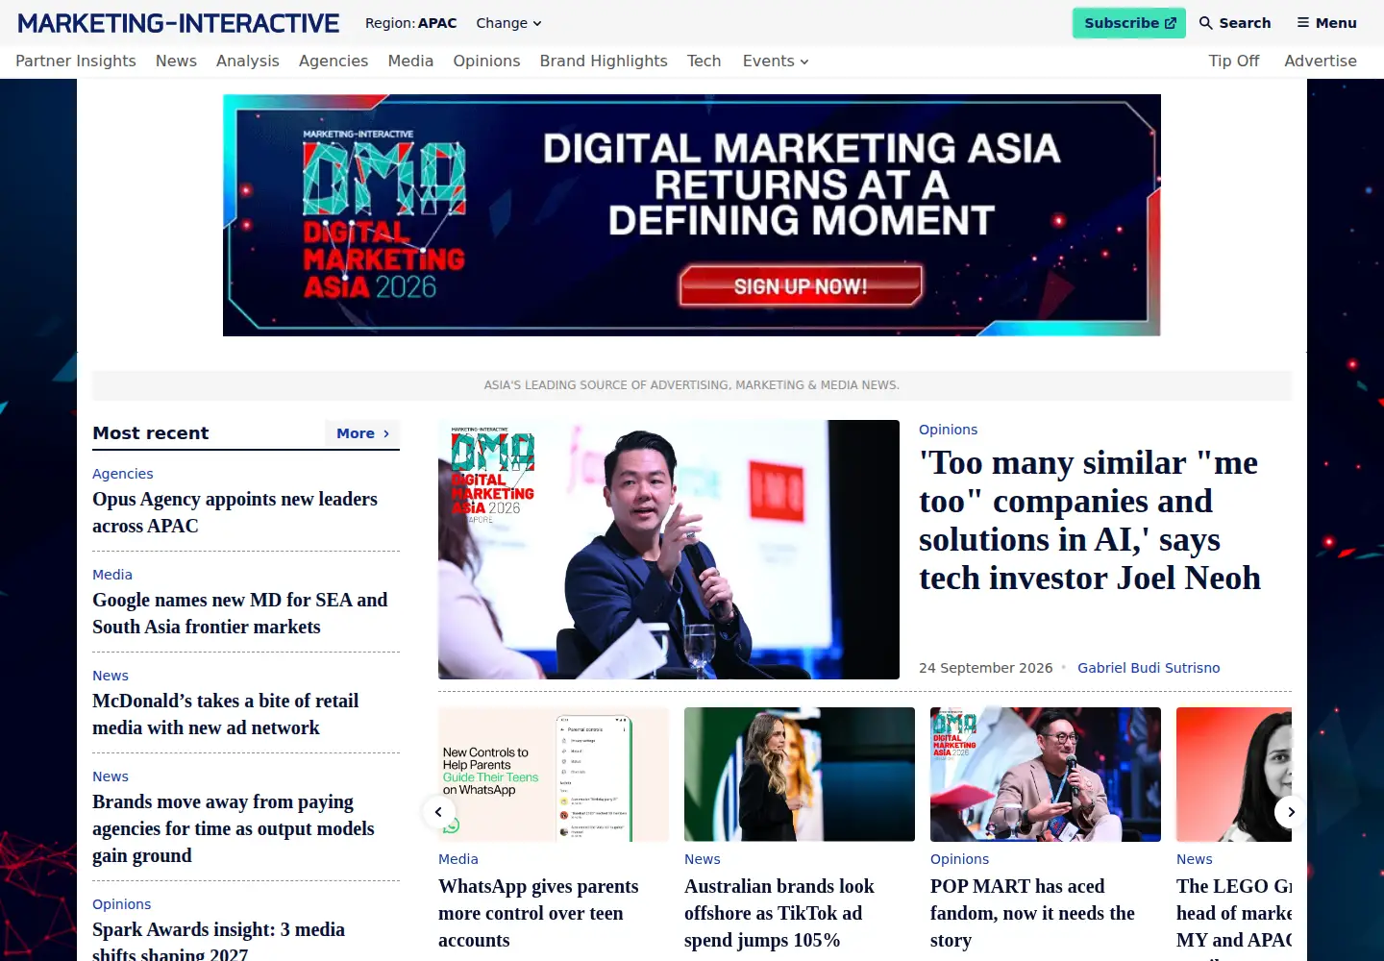Expand the Events dropdown menu

[776, 61]
